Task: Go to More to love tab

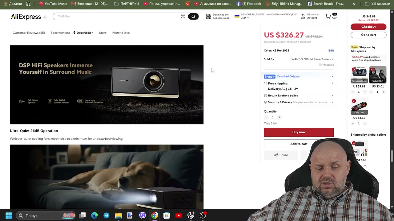Action: [x=121, y=33]
